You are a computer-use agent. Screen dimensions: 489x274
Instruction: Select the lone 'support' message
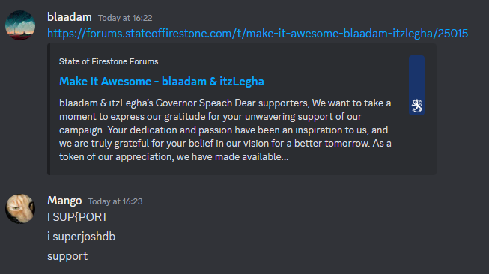click(67, 256)
